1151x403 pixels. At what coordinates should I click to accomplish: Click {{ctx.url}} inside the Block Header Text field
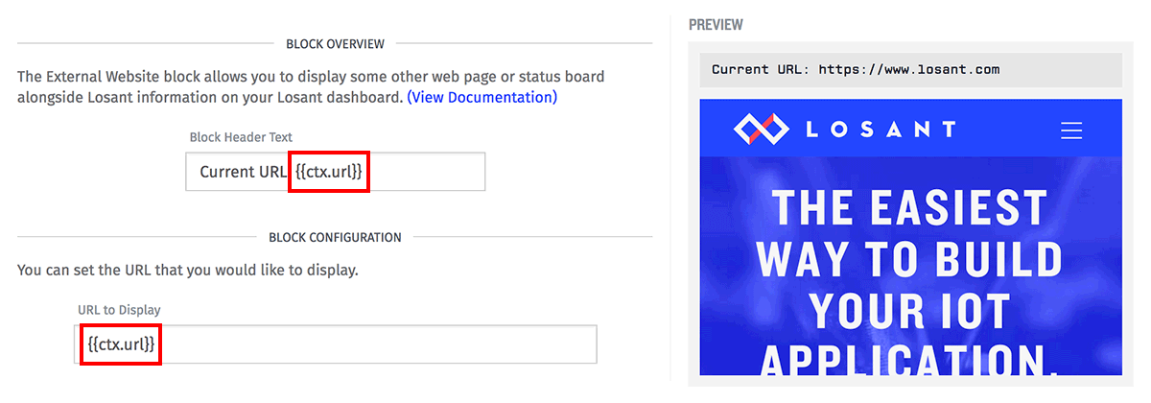pos(329,172)
